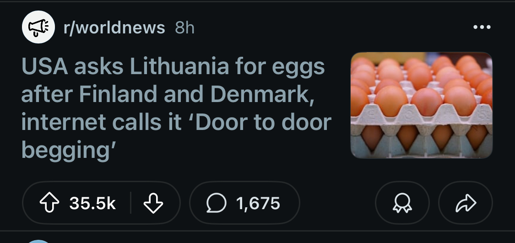Give an award to this post
The width and height of the screenshot is (515, 243).
click(x=402, y=203)
